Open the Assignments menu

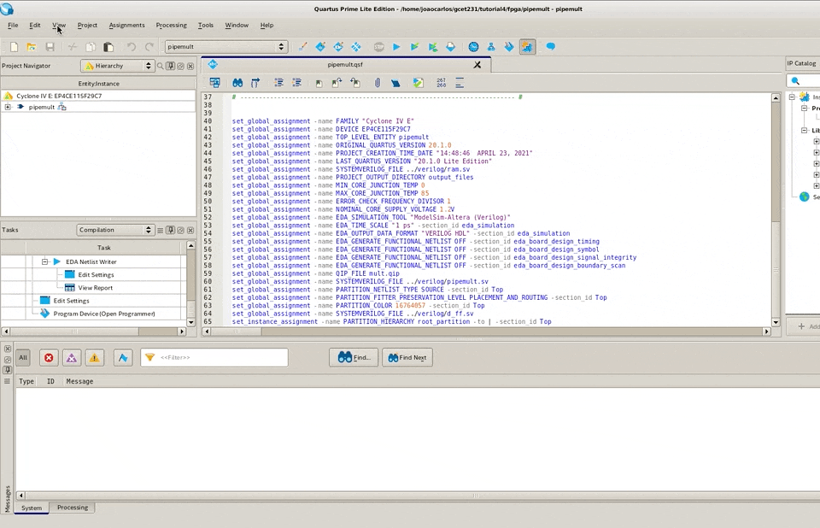(126, 25)
